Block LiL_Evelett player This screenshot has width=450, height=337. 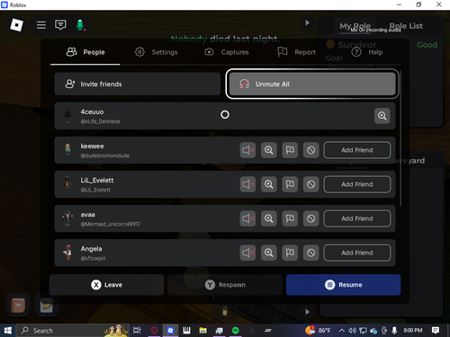[310, 184]
